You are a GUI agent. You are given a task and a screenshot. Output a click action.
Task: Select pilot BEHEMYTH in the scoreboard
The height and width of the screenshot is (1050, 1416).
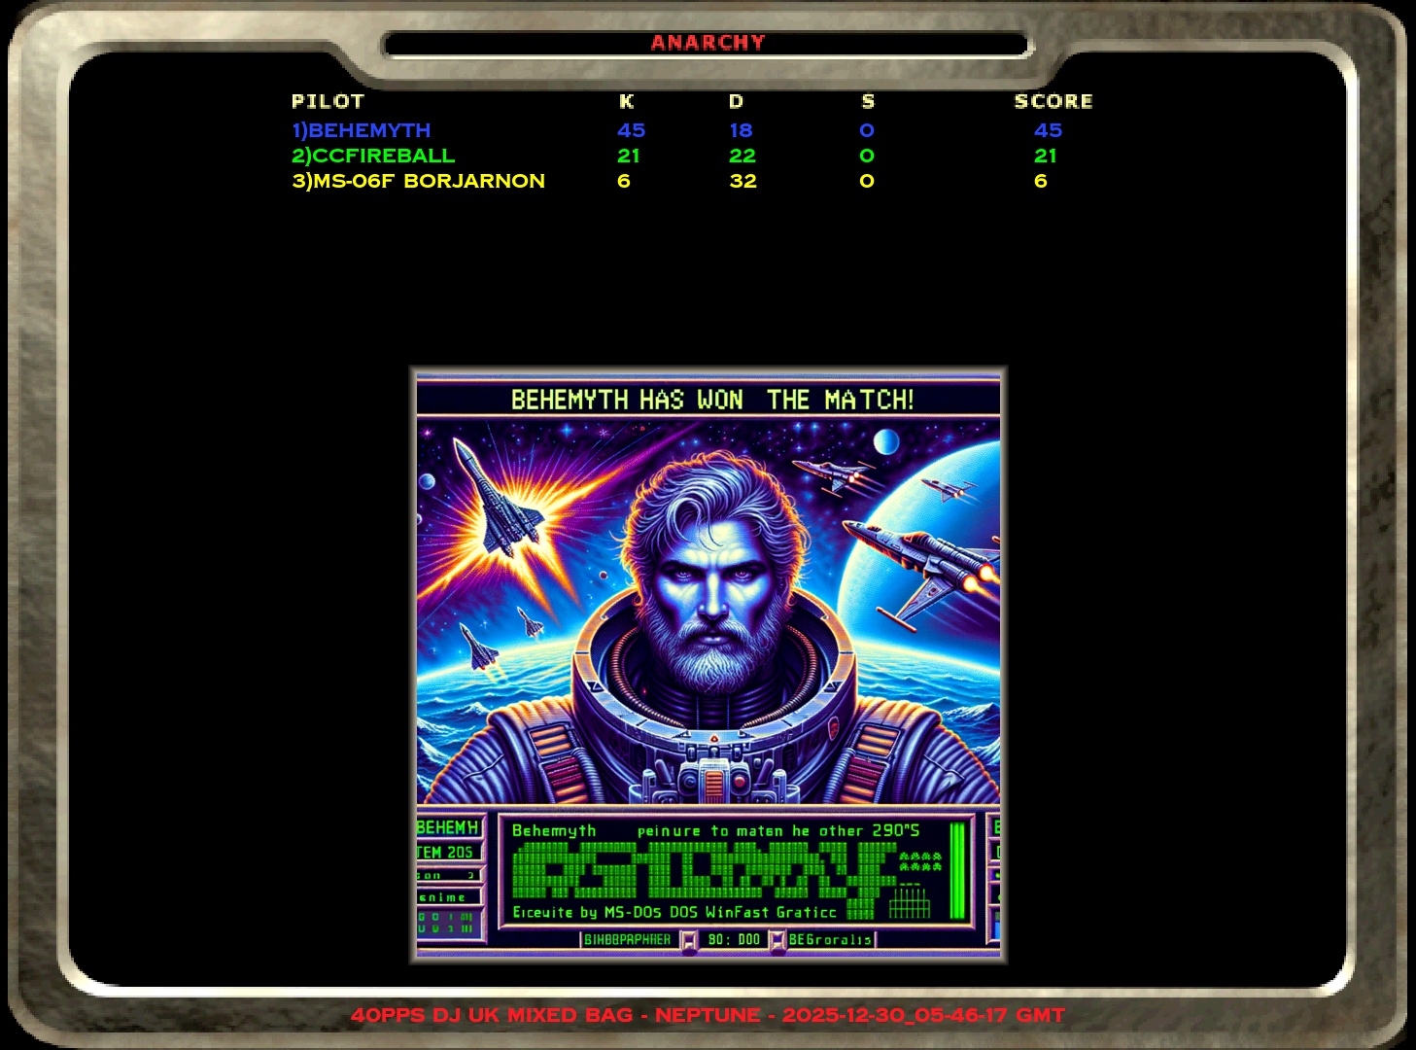pyautogui.click(x=362, y=130)
